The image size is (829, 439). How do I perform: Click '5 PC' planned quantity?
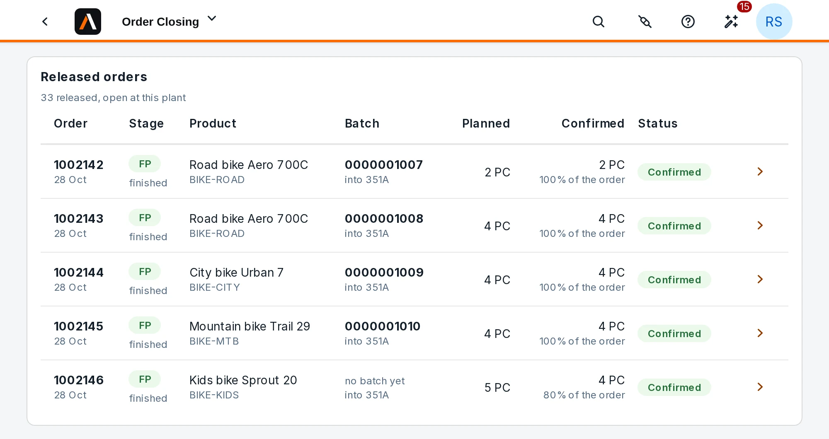497,388
